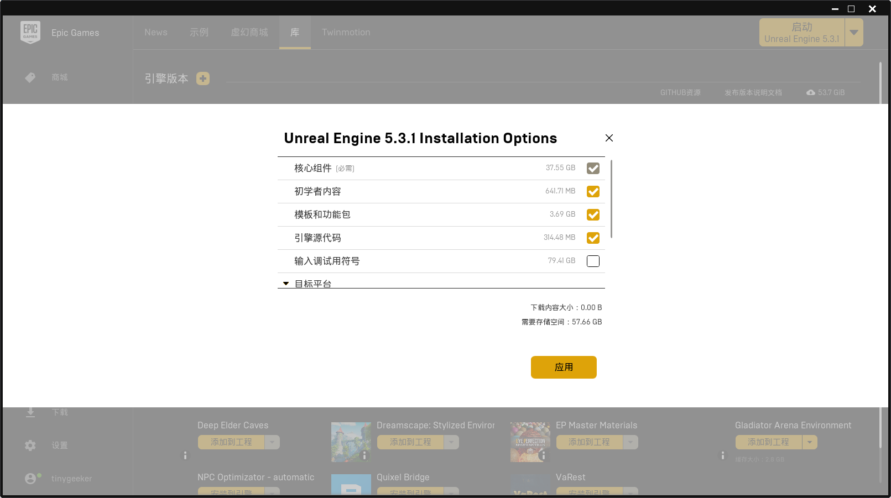Click the 应用 apply button
Image resolution: width=891 pixels, height=498 pixels.
coord(564,367)
